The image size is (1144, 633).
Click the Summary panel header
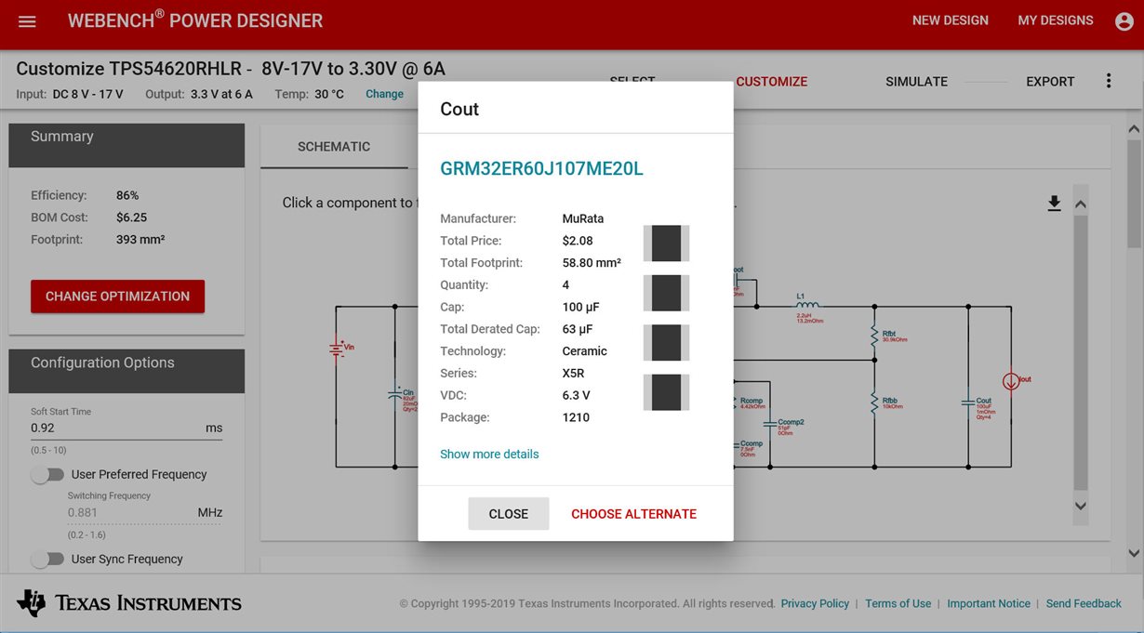click(x=126, y=145)
